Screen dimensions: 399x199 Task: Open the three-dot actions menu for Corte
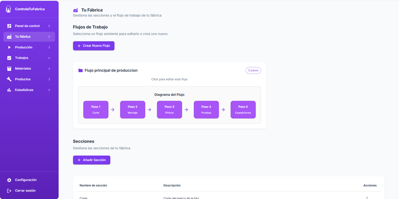click(x=367, y=198)
